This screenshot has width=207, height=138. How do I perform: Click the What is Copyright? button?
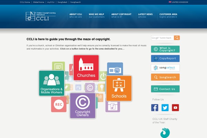165,49
